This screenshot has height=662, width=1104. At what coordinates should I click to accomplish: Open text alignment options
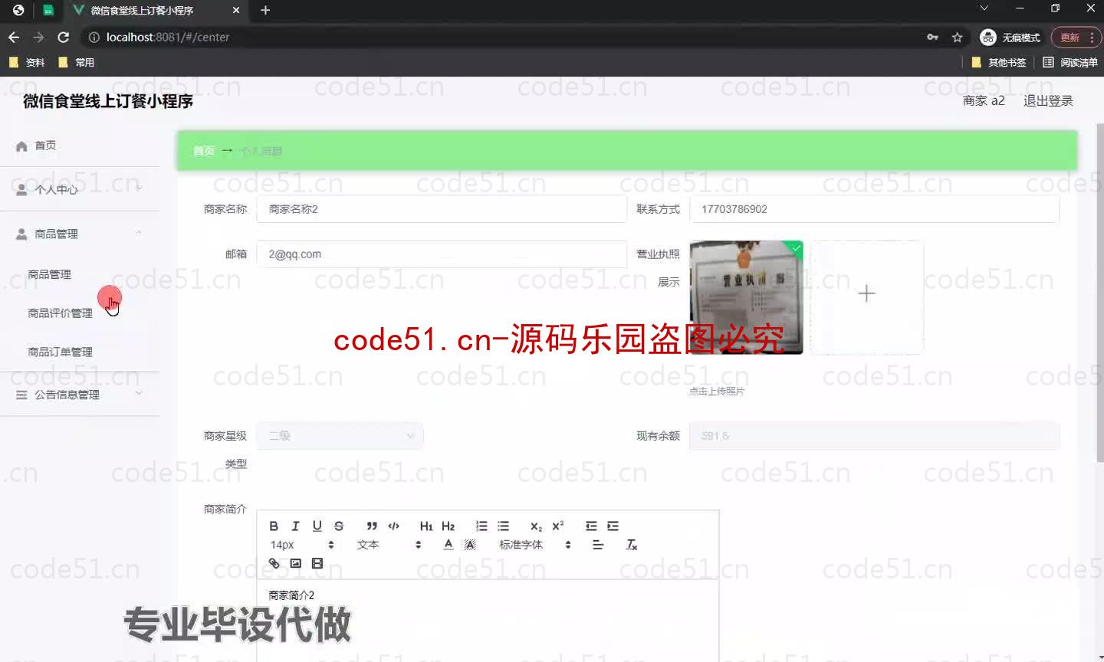tap(598, 544)
